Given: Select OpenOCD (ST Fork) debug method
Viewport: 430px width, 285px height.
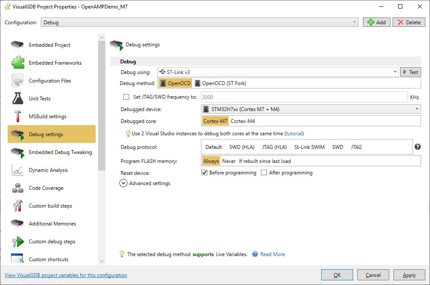Looking at the screenshot, I should [x=221, y=83].
